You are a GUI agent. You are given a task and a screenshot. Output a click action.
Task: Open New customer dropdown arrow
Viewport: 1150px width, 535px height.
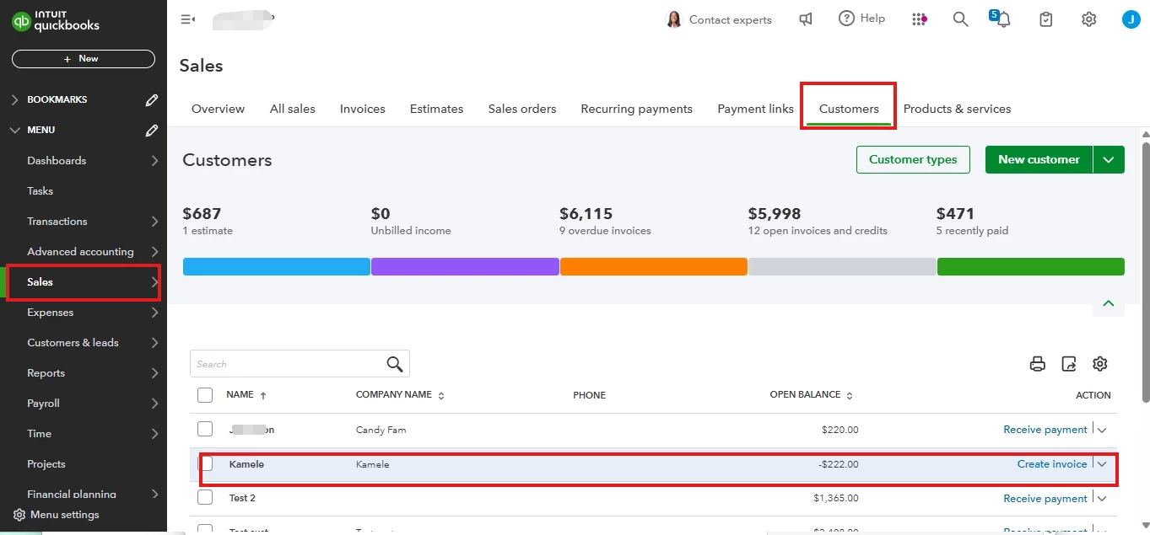pos(1109,159)
